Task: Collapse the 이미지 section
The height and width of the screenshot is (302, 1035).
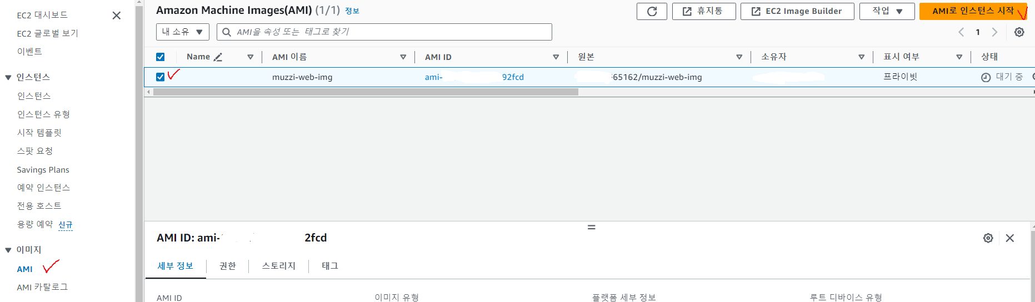Action: 8,250
